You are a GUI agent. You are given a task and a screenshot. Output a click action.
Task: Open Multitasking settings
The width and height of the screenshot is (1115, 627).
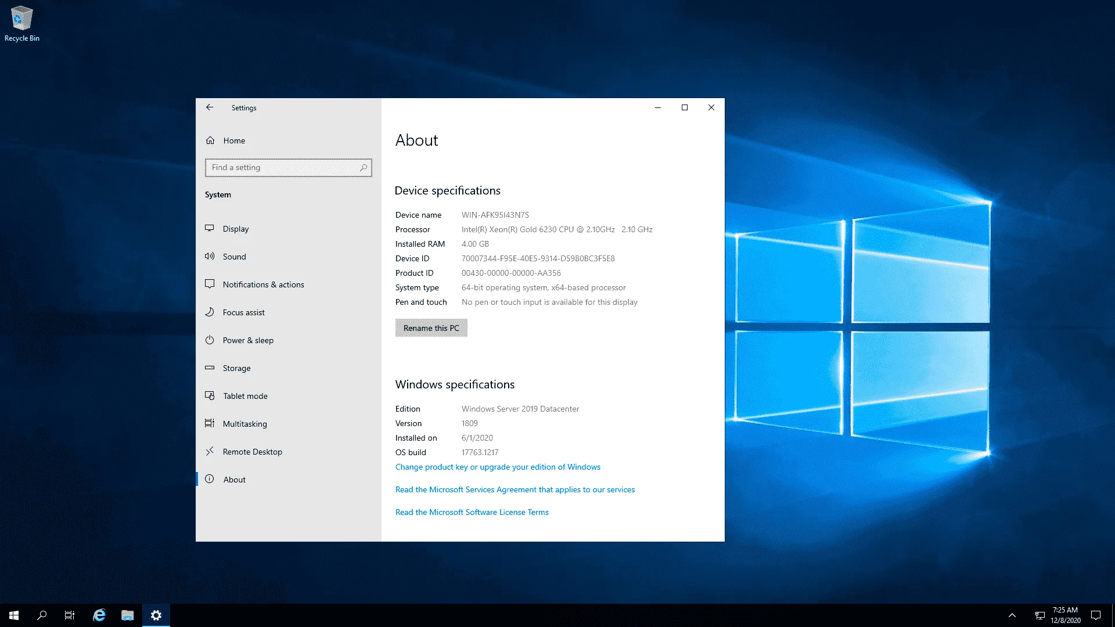click(x=289, y=424)
